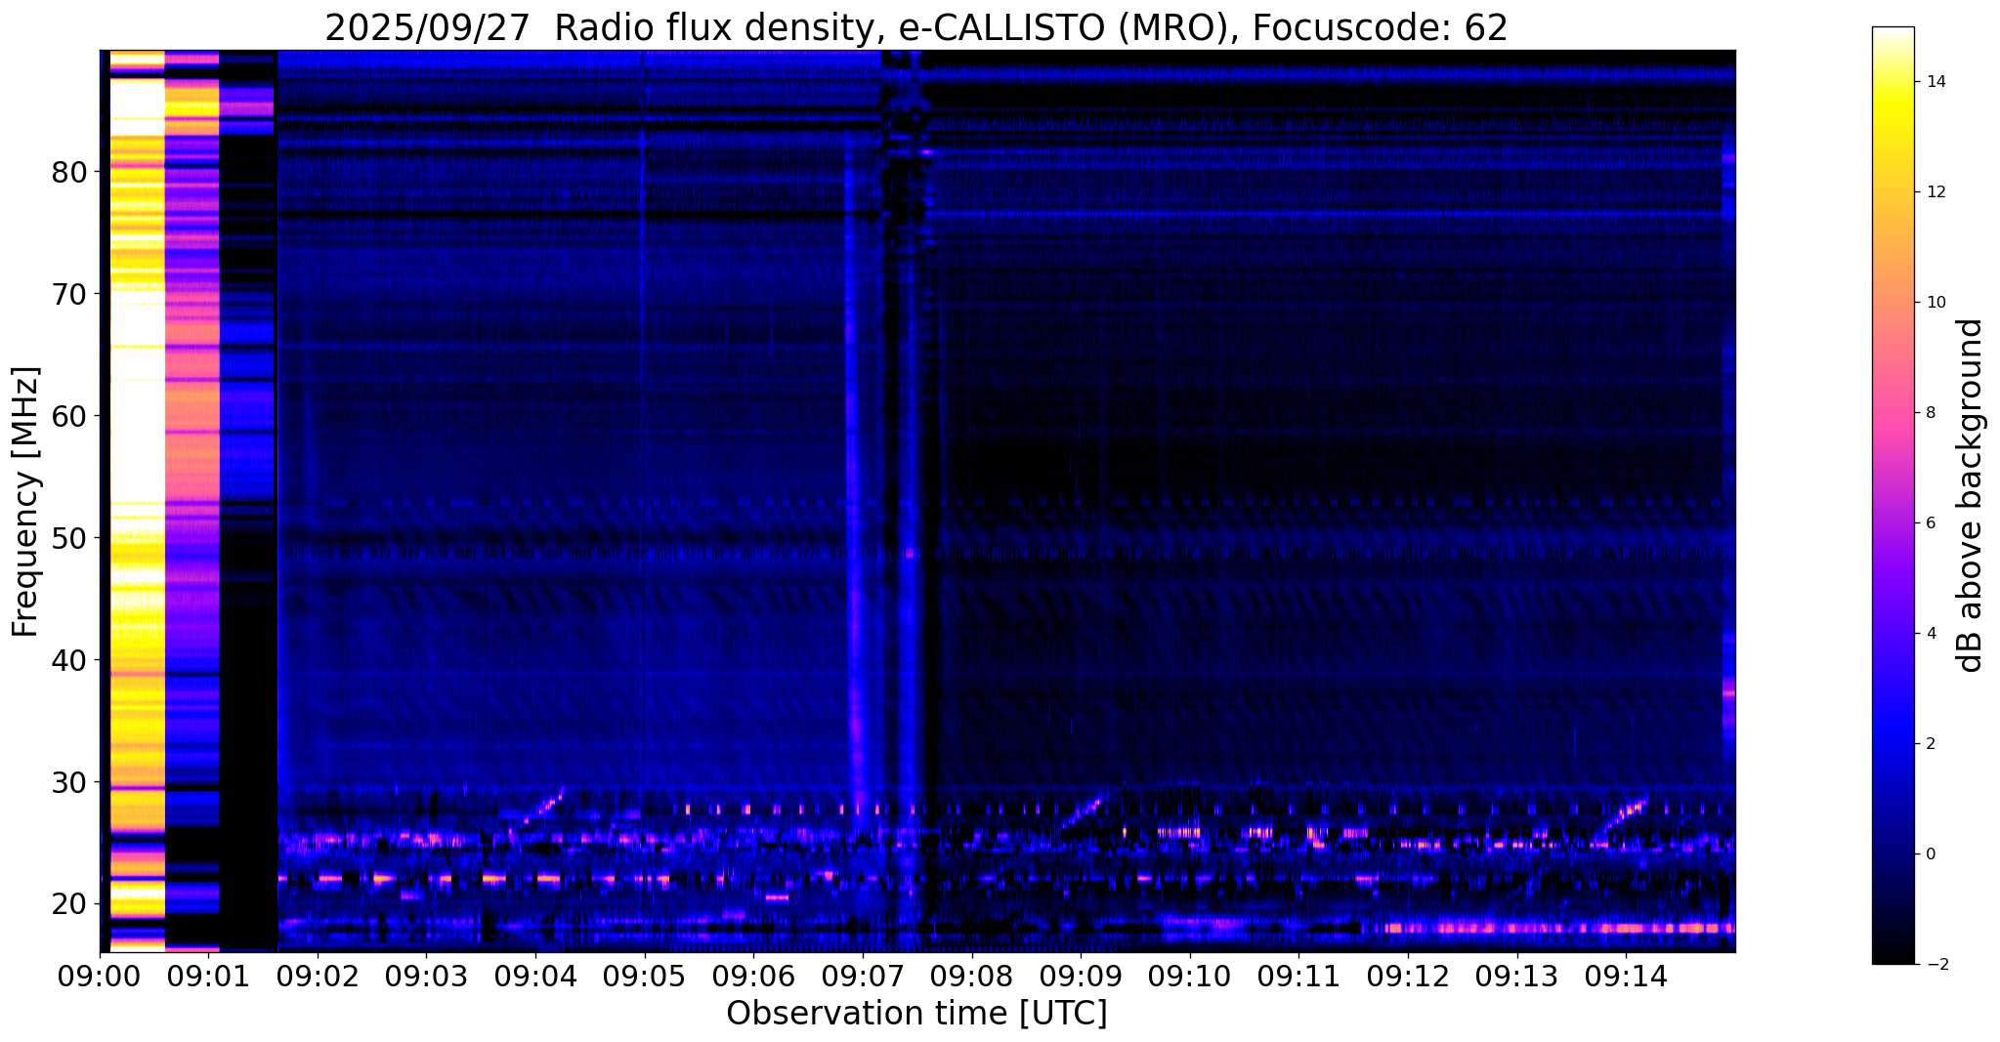Click the 'dB above background' colorbar label
Image resolution: width=2000 pixels, height=1042 pixels.
[1970, 495]
